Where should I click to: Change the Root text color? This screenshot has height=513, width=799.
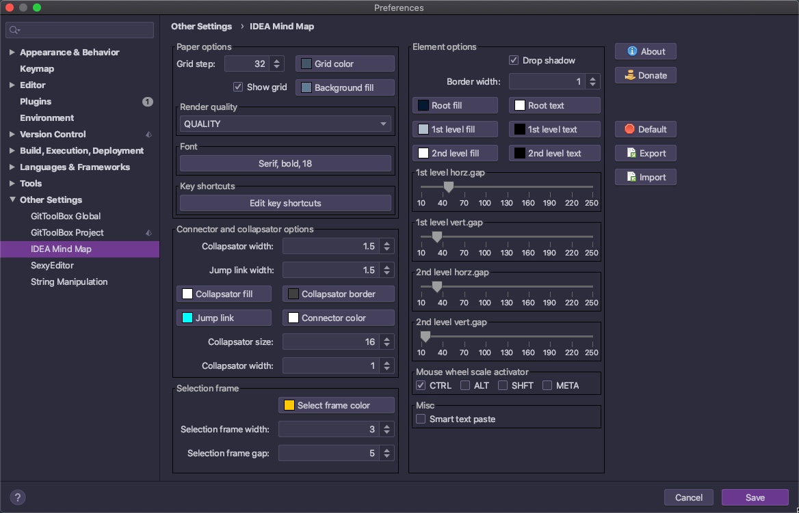click(554, 105)
